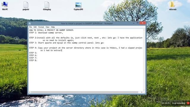Click the Stop recording label
This screenshot has width=190, height=107.
pos(178,103)
